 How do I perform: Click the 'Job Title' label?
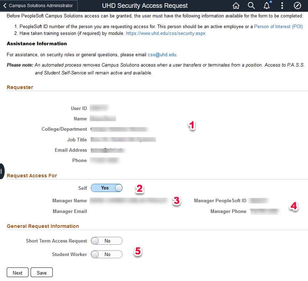[77, 140]
